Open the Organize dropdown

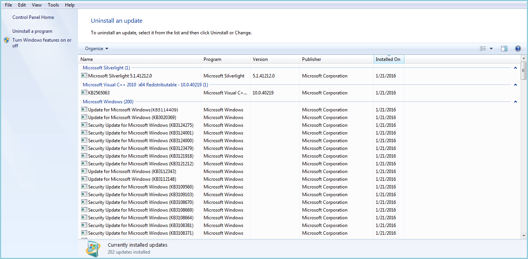97,49
